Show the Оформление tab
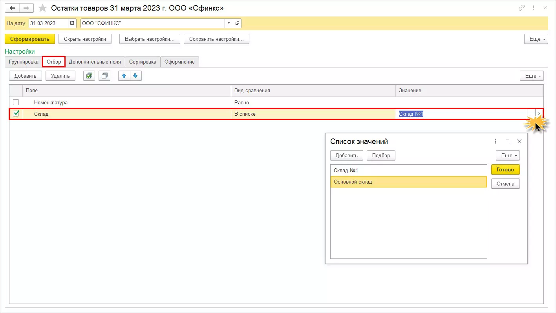 [x=180, y=62]
